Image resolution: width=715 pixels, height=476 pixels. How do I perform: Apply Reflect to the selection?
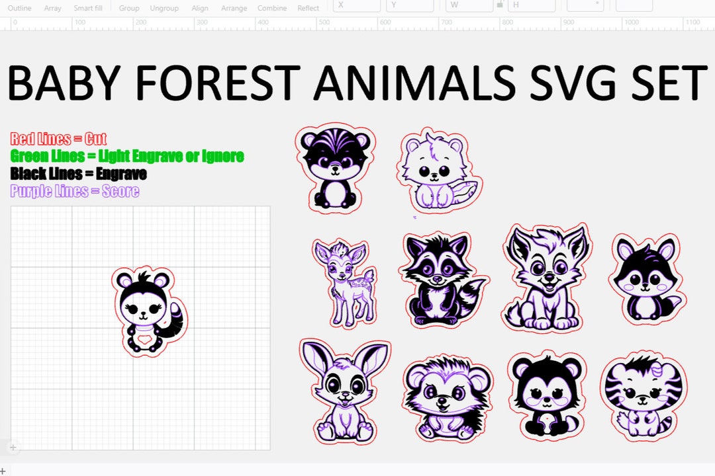pyautogui.click(x=309, y=8)
